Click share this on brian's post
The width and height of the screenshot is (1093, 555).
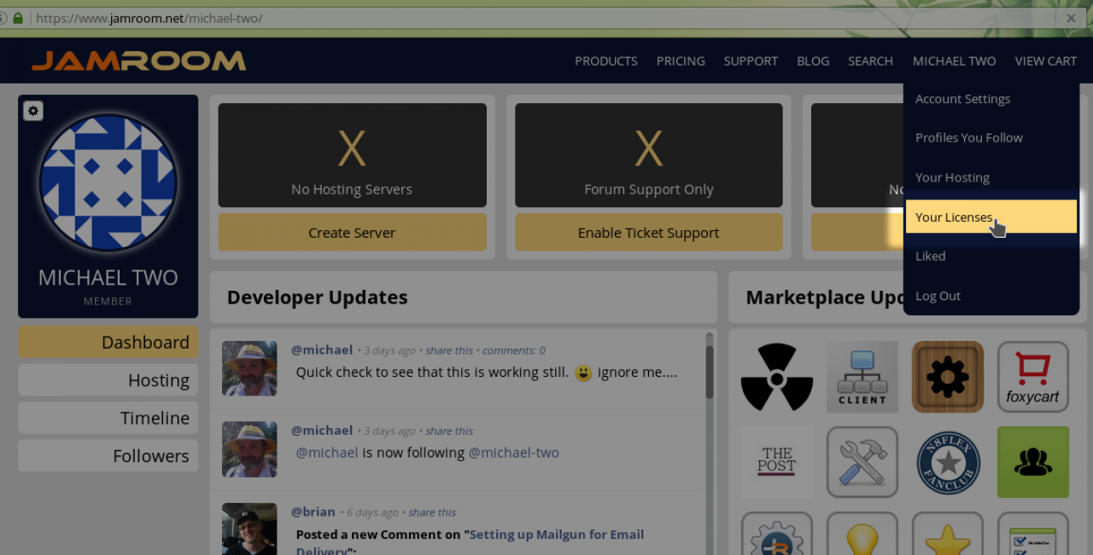432,512
